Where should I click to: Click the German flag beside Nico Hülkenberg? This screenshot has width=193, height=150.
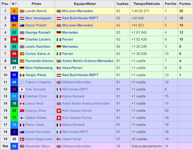tap(22, 68)
